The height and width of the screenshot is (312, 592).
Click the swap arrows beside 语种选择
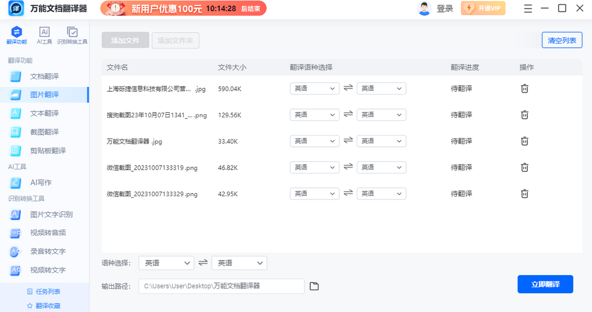203,263
